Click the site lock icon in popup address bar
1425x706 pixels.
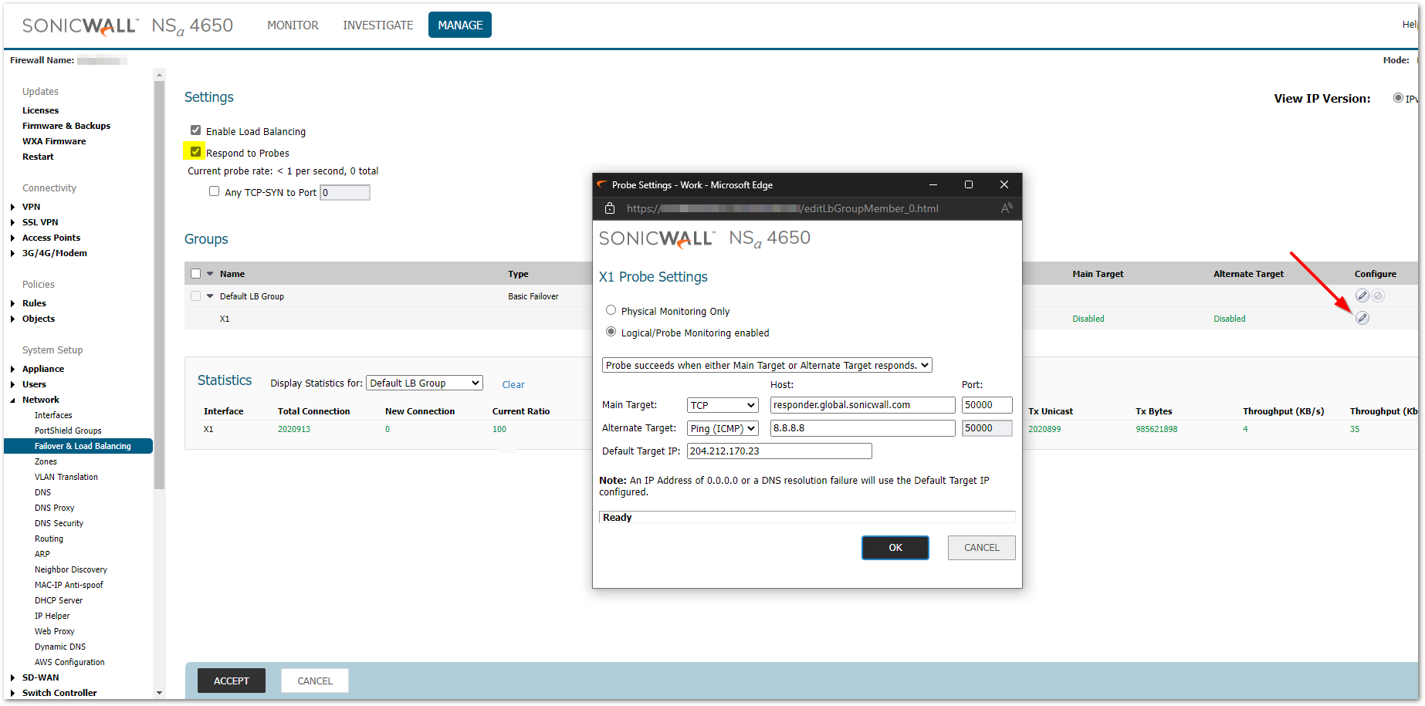pos(610,208)
